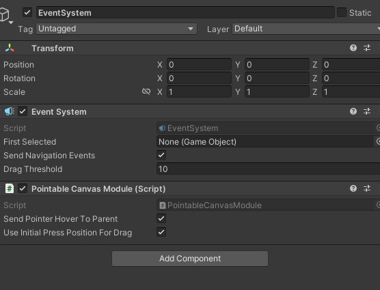The width and height of the screenshot is (380, 290).
Task: Open the Layer dropdown showing Default
Action: (306, 29)
